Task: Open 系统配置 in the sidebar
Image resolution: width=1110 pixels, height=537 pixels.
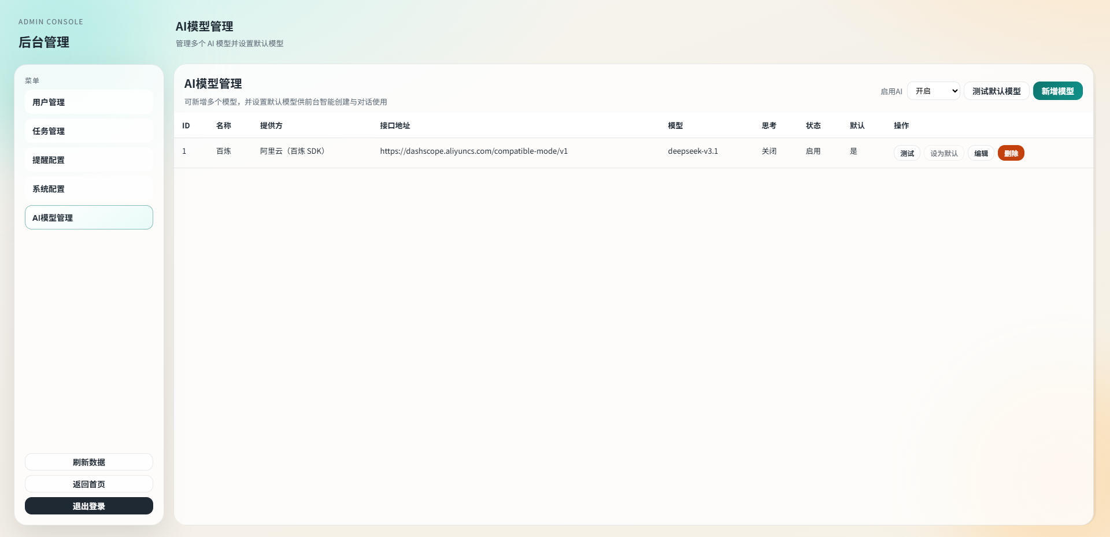Action: point(88,189)
